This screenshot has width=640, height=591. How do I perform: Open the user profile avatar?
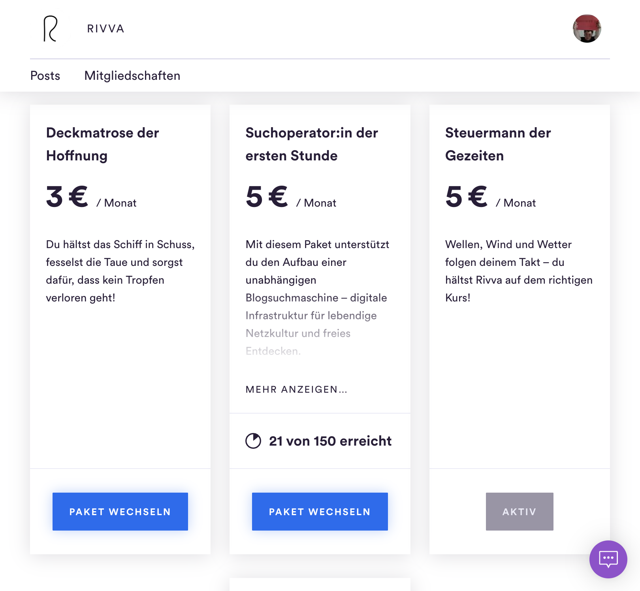[587, 28]
